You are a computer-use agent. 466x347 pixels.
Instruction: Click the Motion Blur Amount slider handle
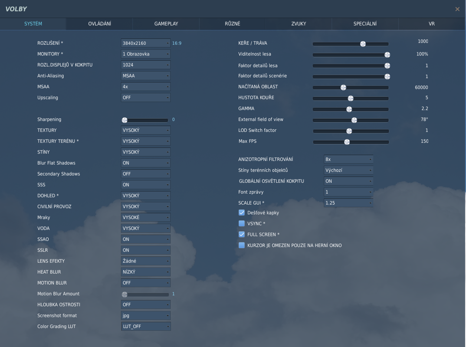pyautogui.click(x=125, y=295)
